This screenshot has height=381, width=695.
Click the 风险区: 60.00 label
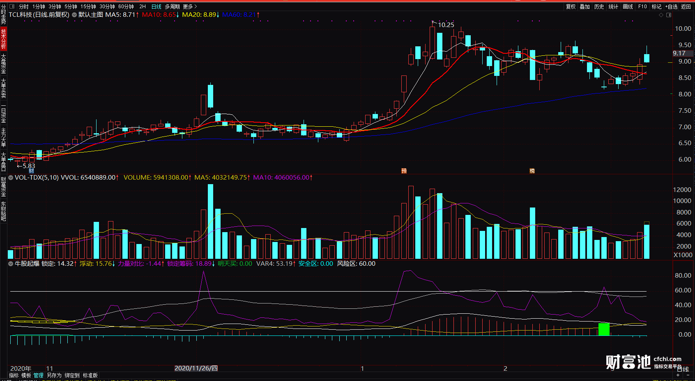356,264
